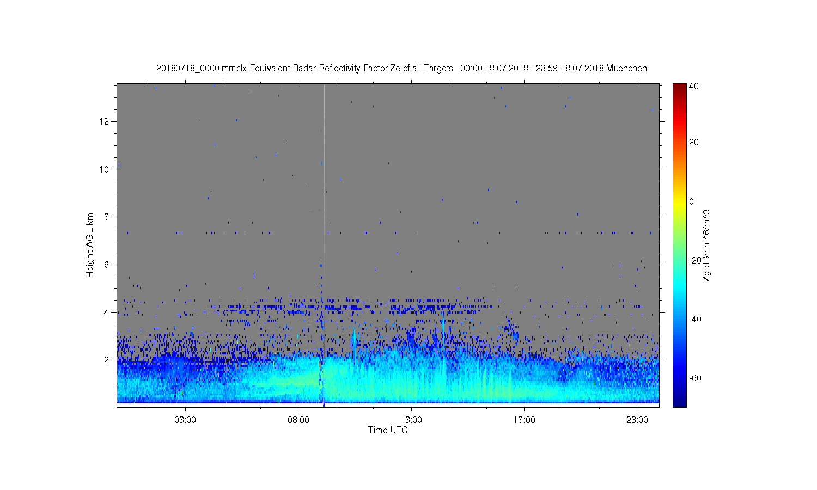Click the colorbar tick label -40
Image resolution: width=817 pixels, height=490 pixels.
coord(695,320)
